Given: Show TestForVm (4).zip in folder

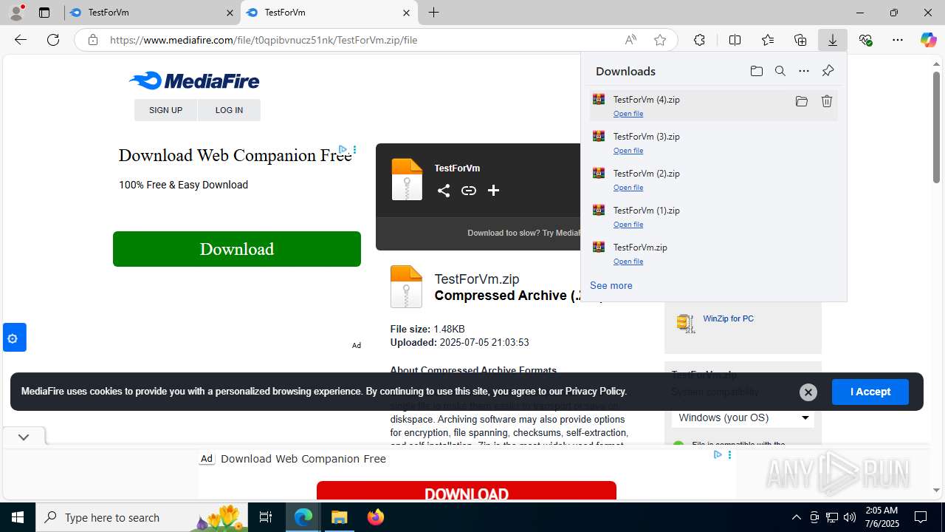Looking at the screenshot, I should coord(802,101).
